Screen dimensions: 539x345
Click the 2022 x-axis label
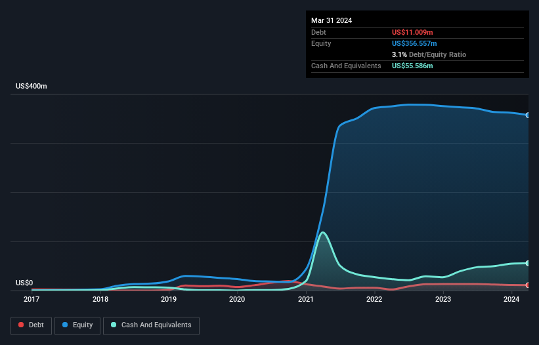374,299
